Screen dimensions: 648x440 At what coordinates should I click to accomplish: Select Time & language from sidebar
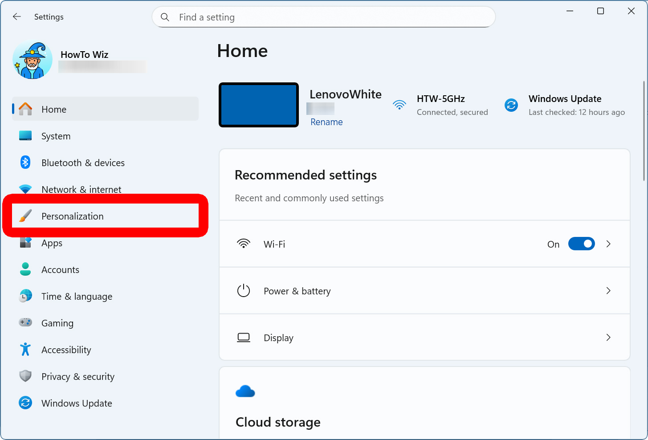coord(77,297)
